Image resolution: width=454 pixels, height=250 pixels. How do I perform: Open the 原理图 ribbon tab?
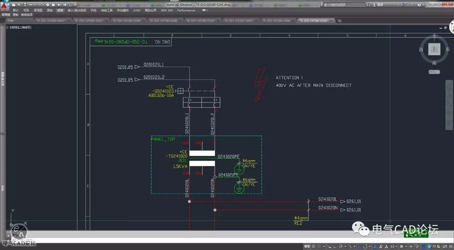pos(38,10)
